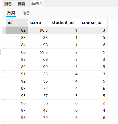Click the id column header

pos(17,23)
